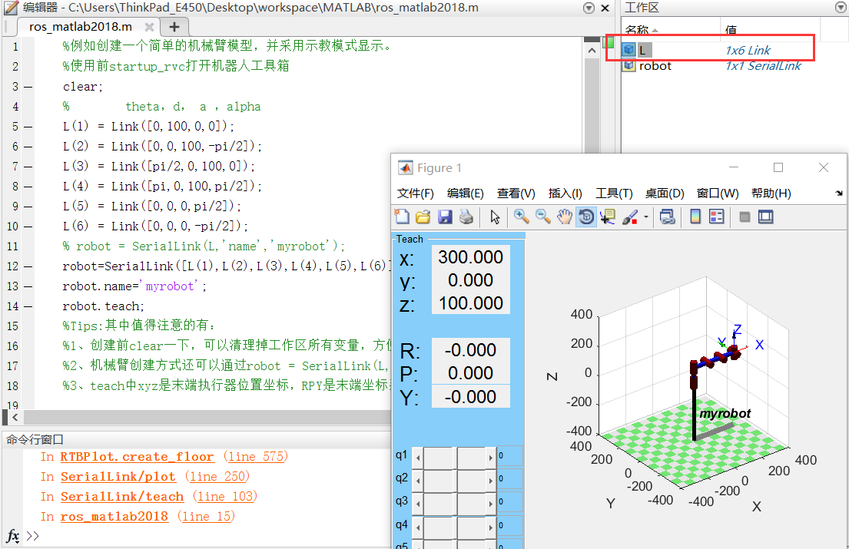The image size is (849, 549).
Task: Click the Brush data paintbrush icon
Action: click(630, 217)
